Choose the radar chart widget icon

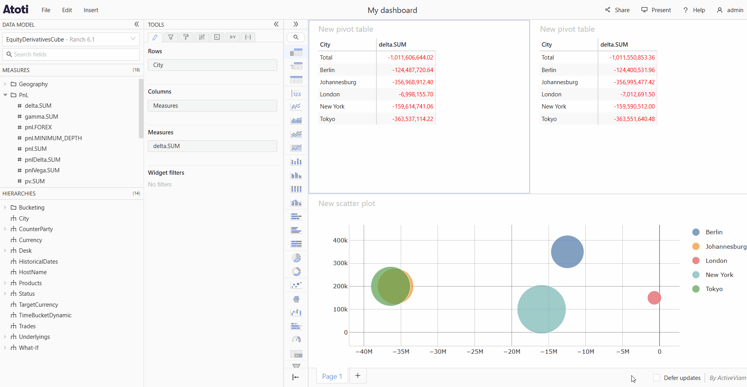point(296,299)
